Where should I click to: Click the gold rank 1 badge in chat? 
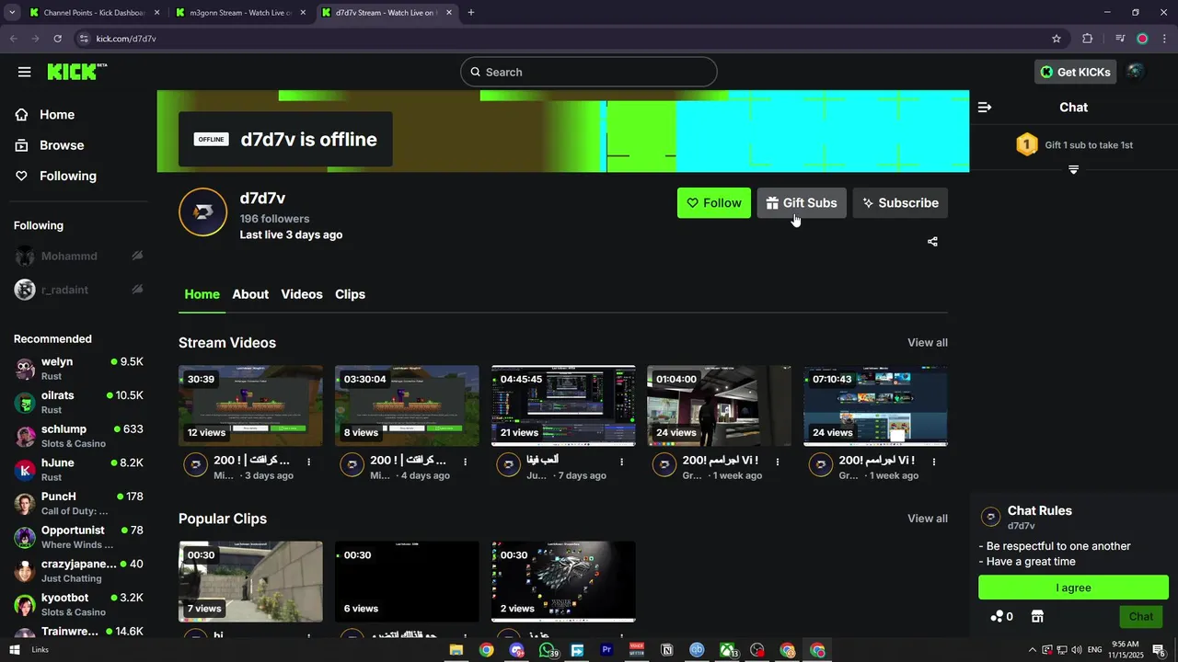1027,144
